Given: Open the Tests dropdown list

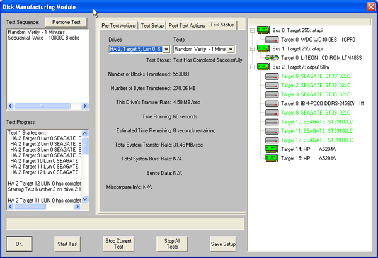Looking at the screenshot, I should 231,49.
